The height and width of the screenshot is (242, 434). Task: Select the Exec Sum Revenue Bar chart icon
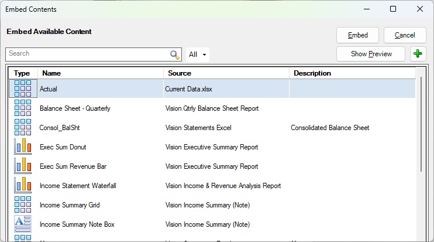(22, 166)
